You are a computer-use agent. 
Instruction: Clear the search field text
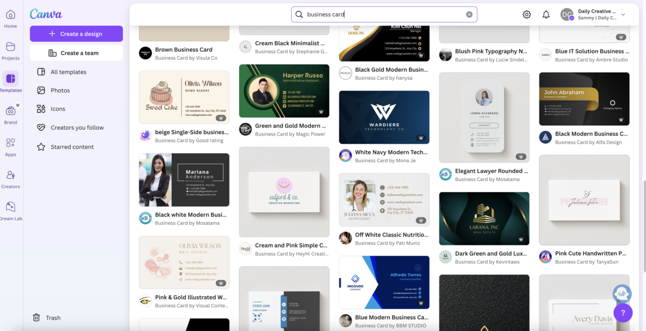point(469,15)
